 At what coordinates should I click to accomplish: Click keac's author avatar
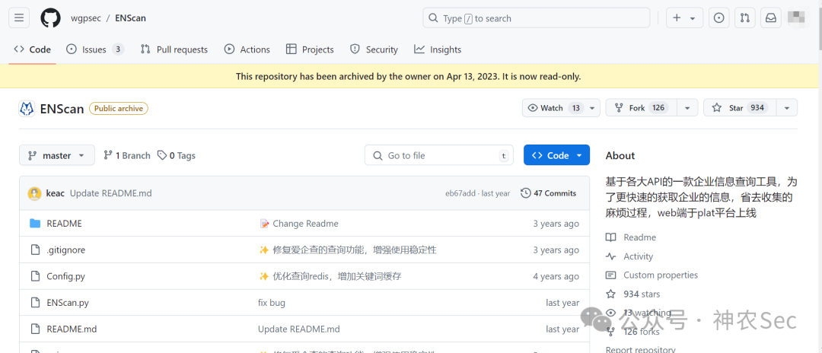click(x=34, y=193)
